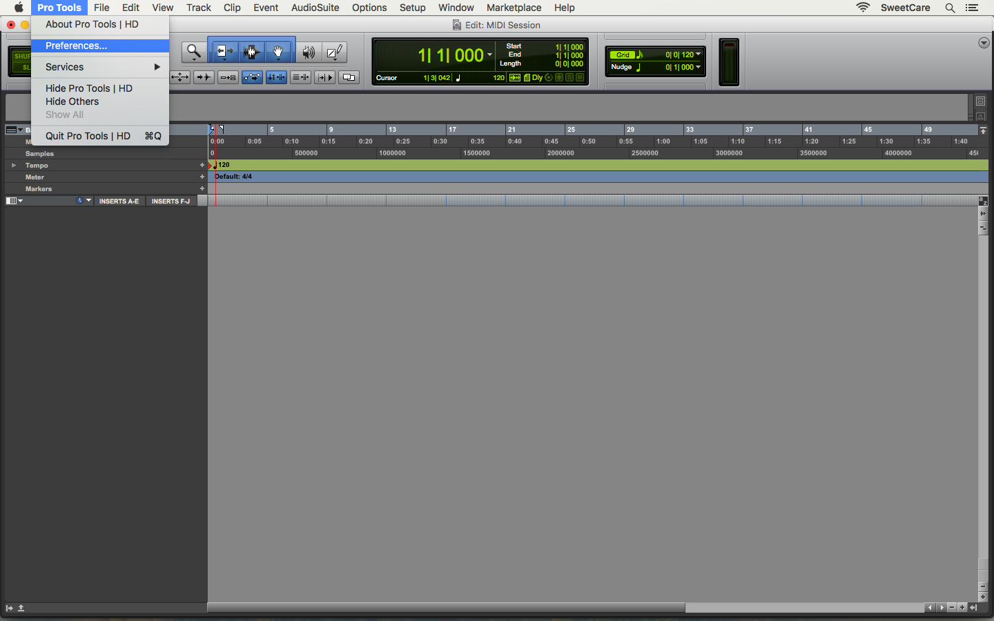Screen dimensions: 994x621
Task: Select the waveform Selector tool
Action: pos(251,52)
